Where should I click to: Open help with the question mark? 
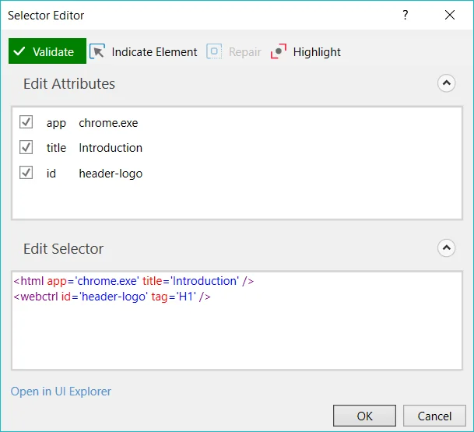click(405, 15)
